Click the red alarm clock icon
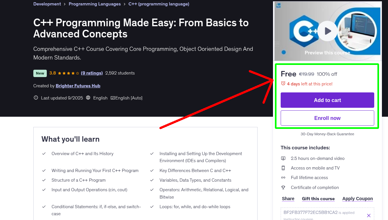This screenshot has height=220, width=388. pos(283,83)
